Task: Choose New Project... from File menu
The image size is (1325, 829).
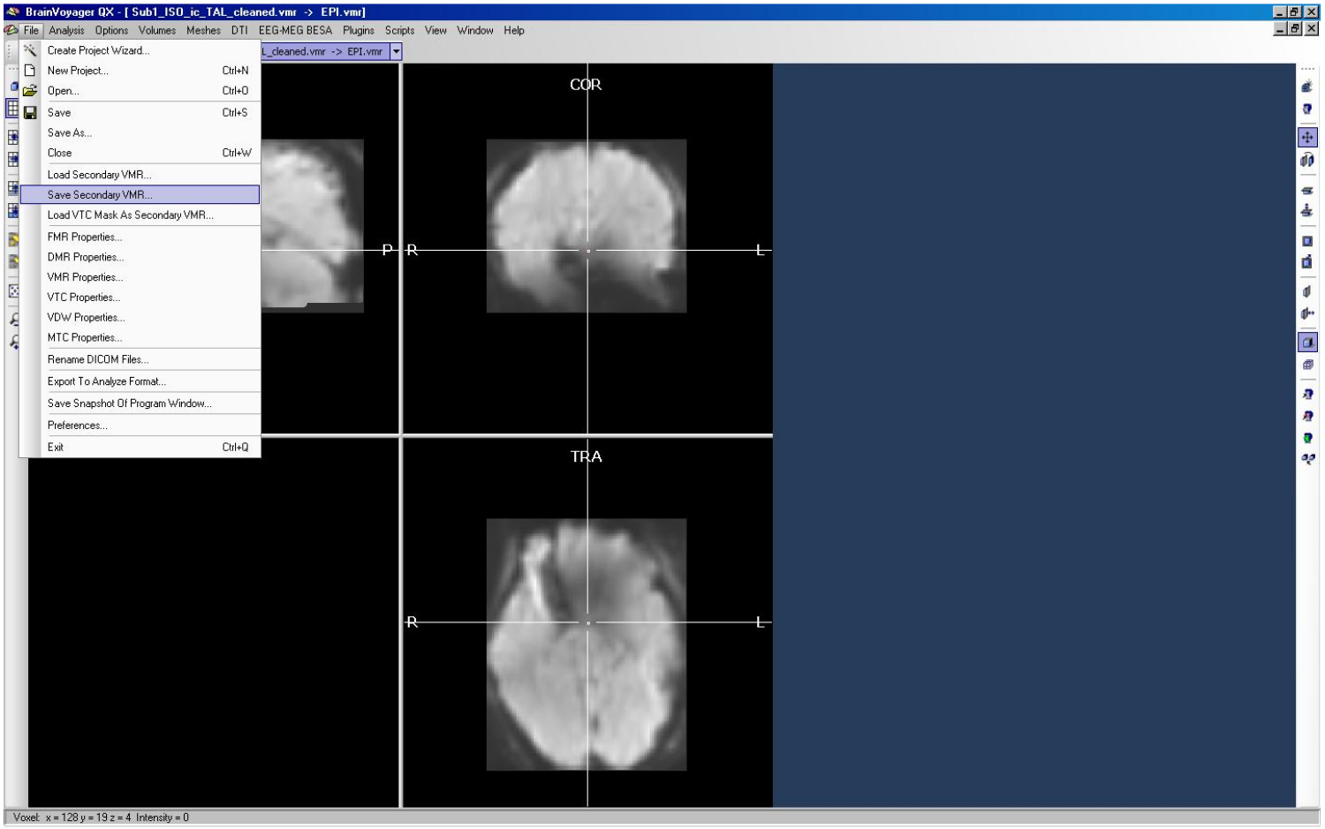Action: (x=140, y=71)
